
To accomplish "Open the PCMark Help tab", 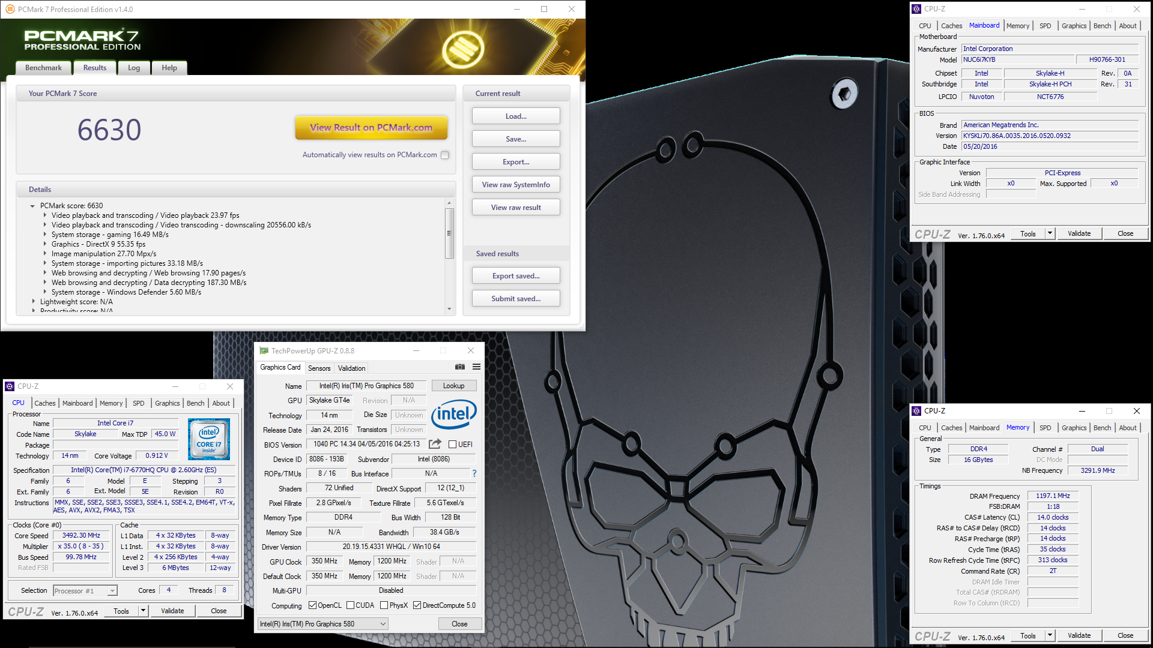I will coord(169,68).
